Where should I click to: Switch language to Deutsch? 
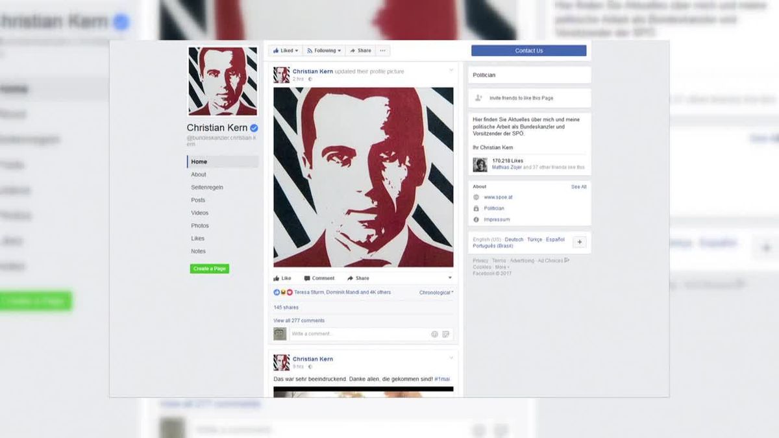(x=514, y=239)
